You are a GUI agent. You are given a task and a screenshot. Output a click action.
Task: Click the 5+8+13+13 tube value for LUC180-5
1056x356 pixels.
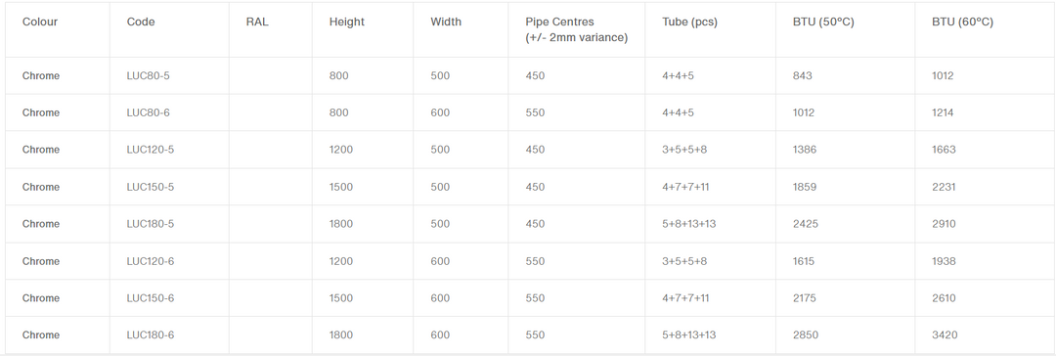tap(689, 224)
